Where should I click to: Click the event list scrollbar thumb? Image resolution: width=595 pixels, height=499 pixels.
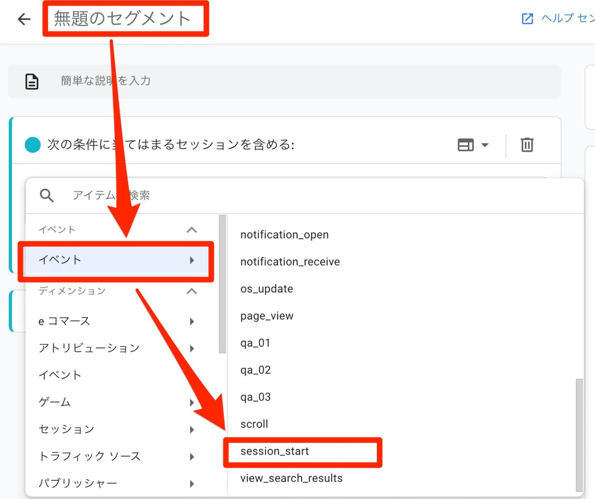579,435
